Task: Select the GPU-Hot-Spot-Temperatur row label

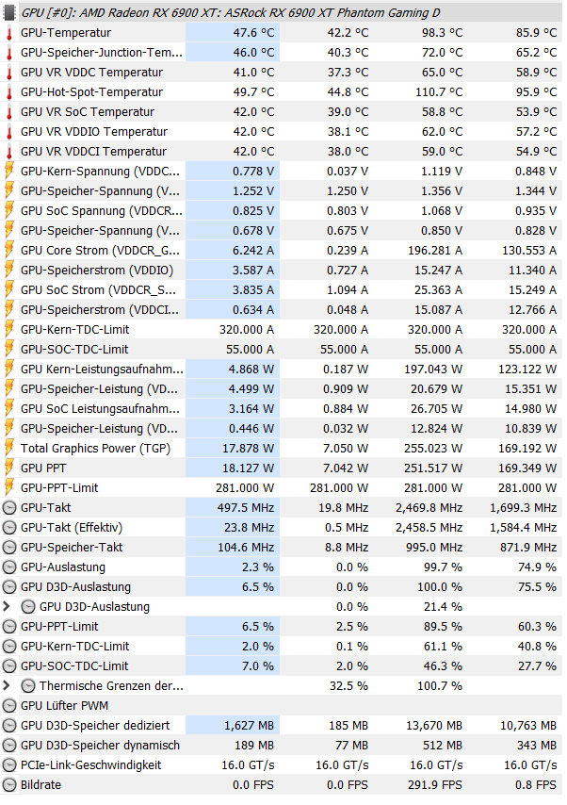Action: 92,92
